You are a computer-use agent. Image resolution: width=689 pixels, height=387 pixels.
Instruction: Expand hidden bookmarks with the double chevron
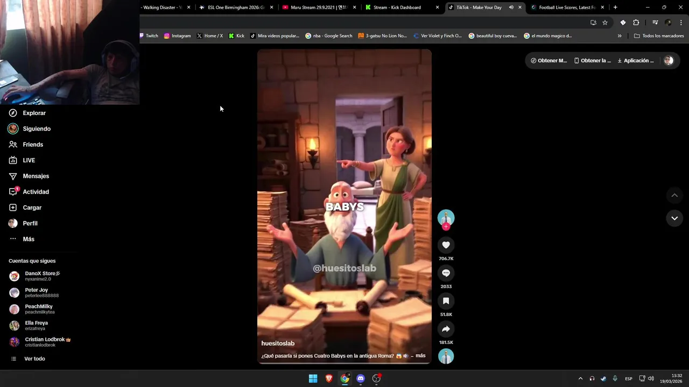(x=620, y=36)
